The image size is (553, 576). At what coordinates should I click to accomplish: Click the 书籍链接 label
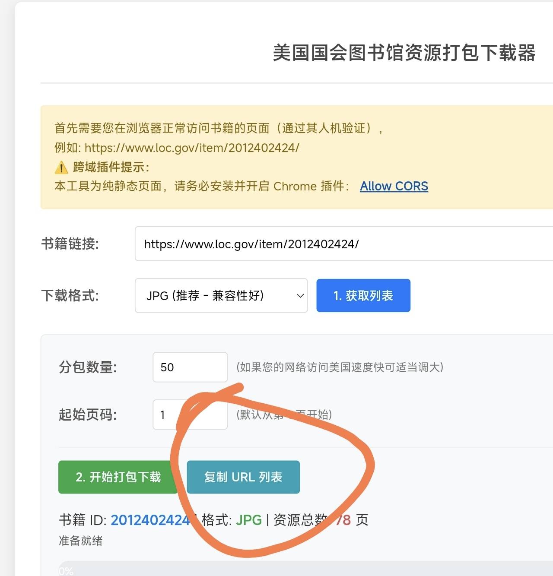click(70, 244)
